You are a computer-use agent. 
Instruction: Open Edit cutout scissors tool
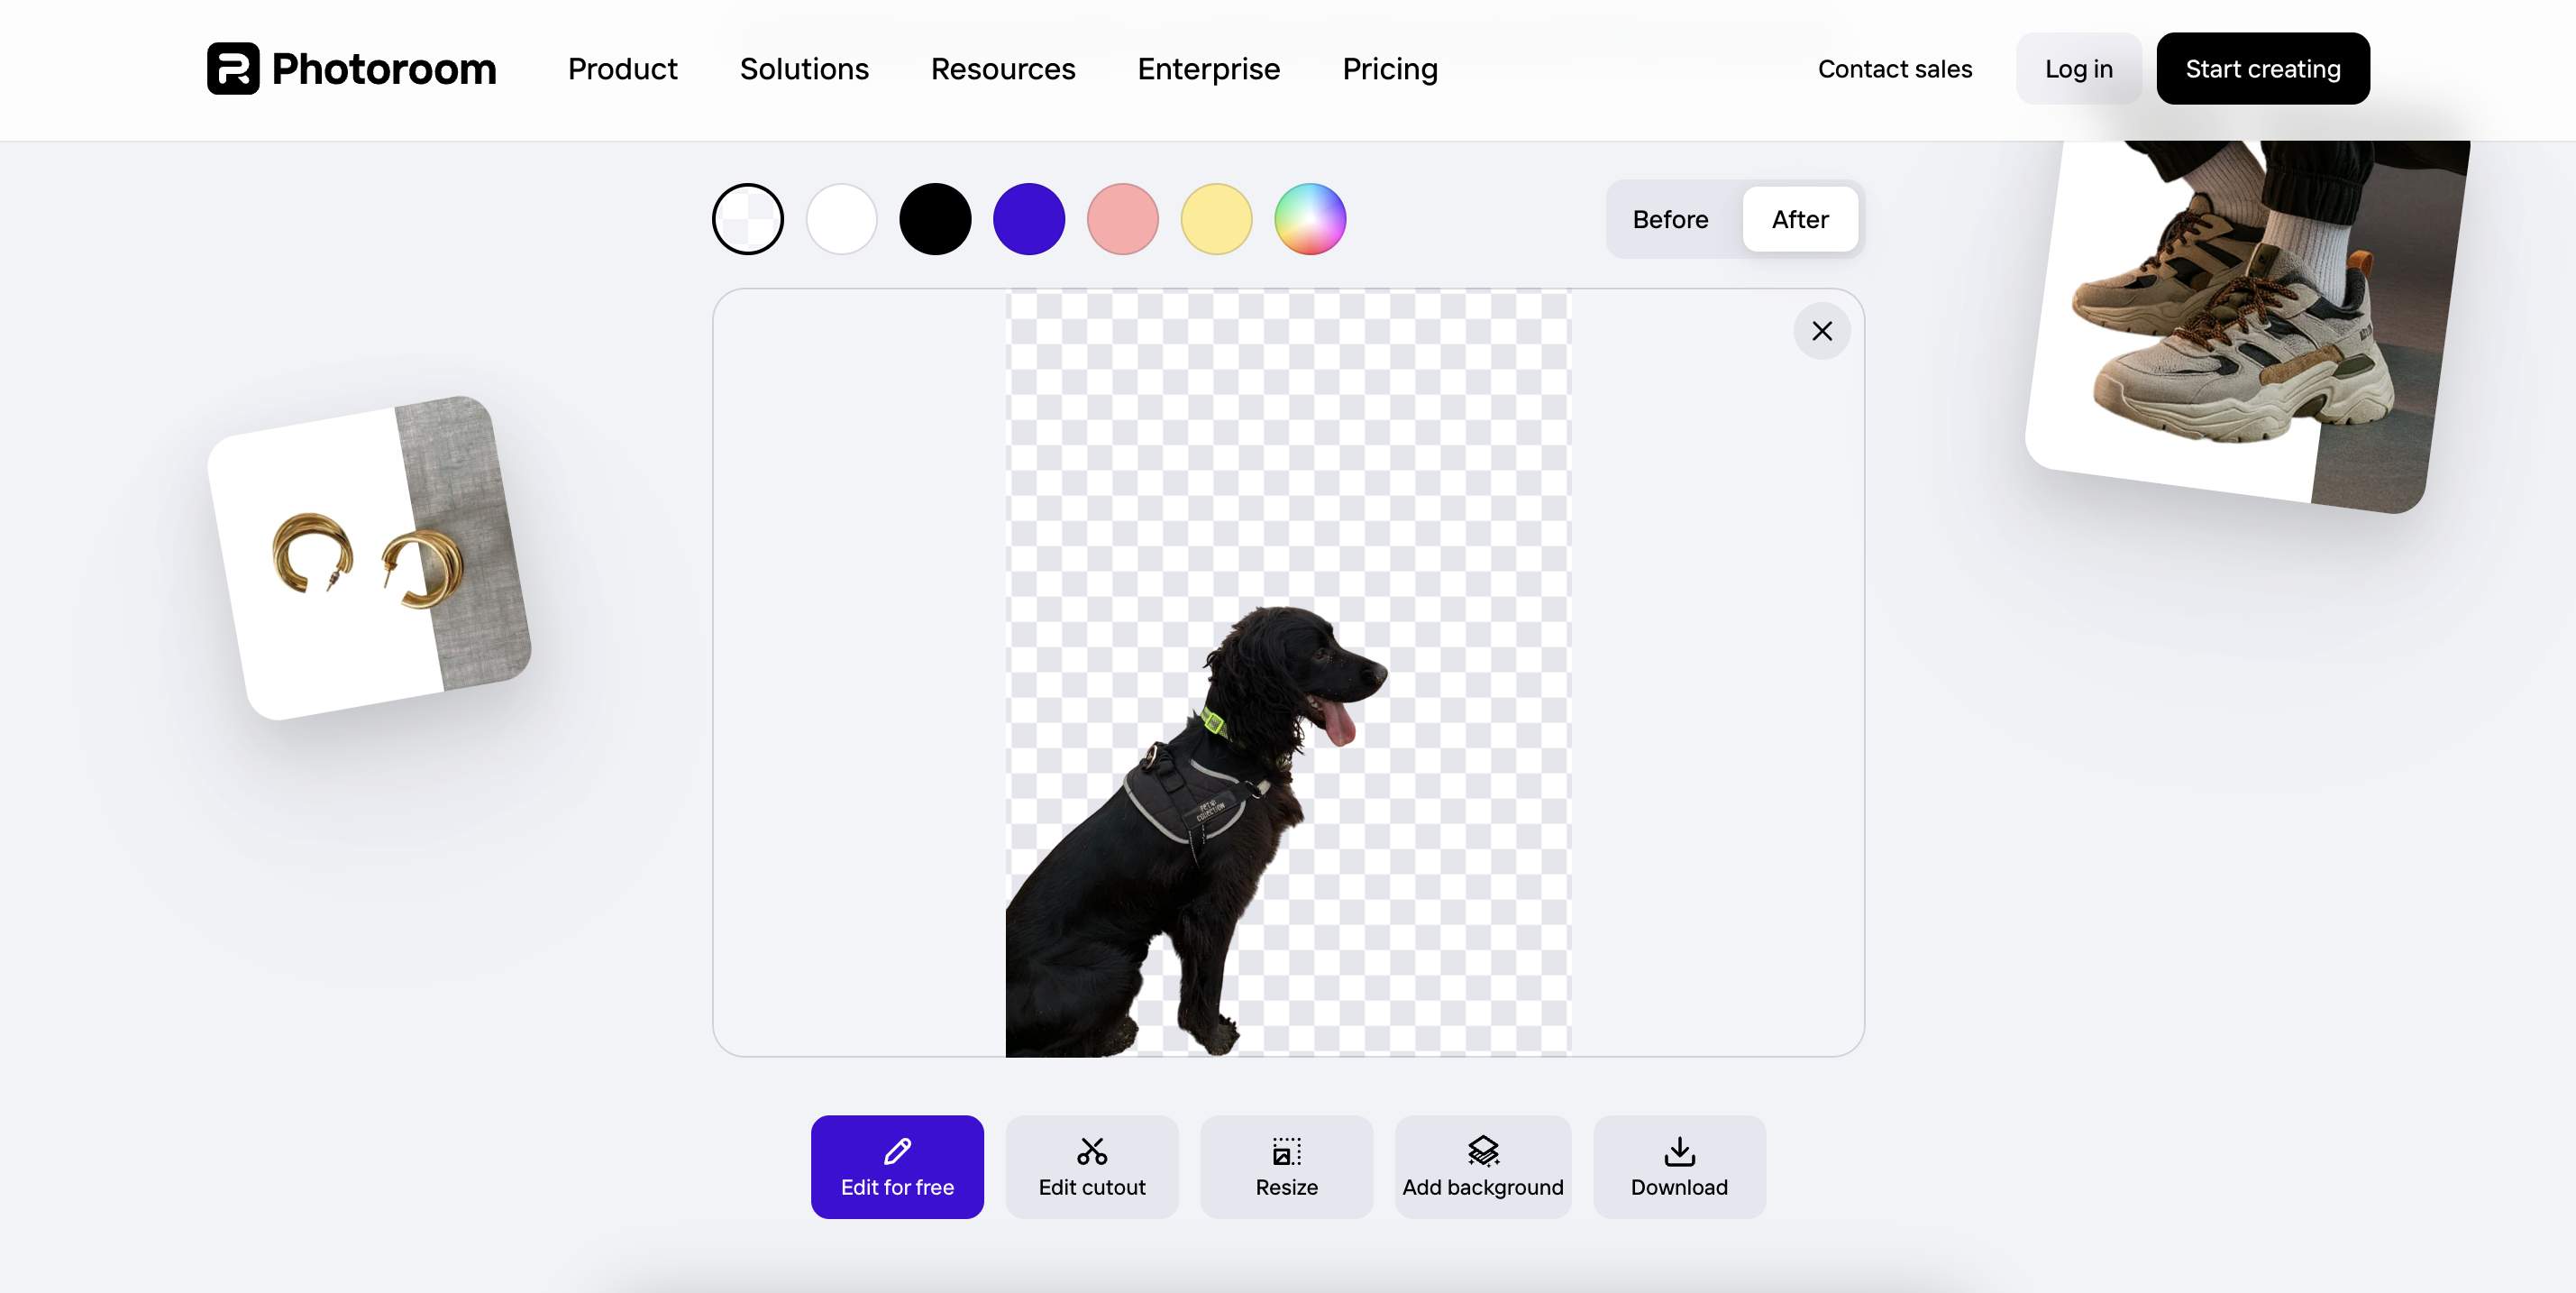[x=1091, y=1166]
